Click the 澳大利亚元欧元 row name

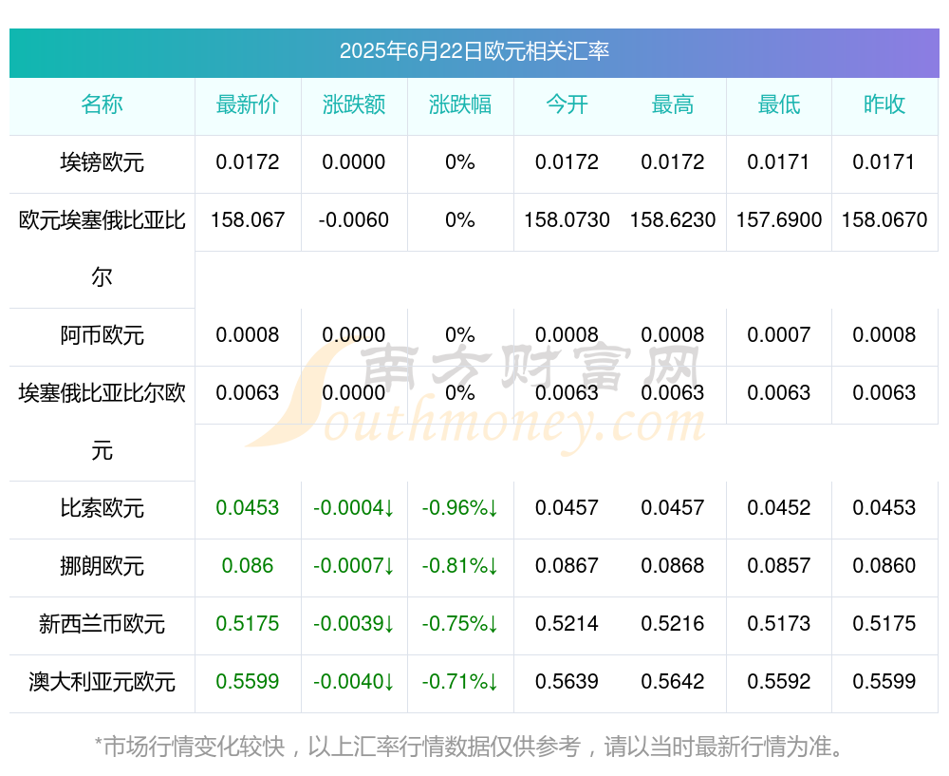102,682
